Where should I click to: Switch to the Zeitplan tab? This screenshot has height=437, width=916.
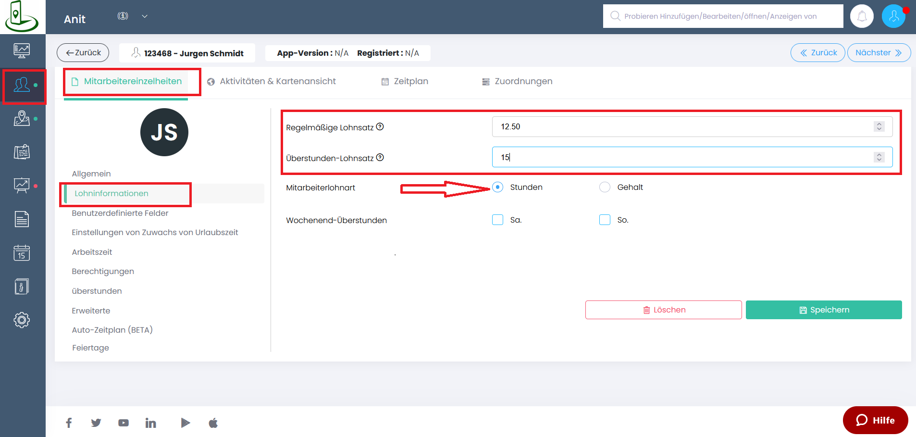tap(405, 81)
